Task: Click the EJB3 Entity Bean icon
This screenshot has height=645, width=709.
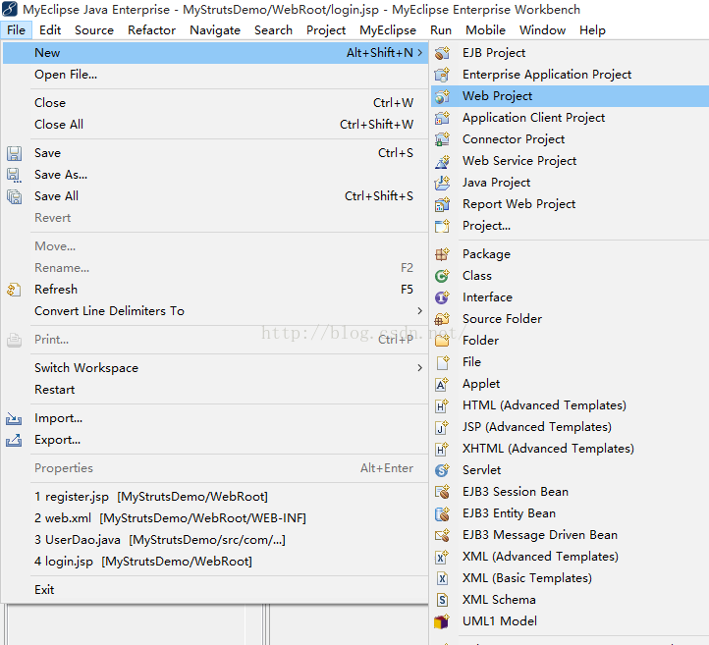Action: click(x=442, y=513)
